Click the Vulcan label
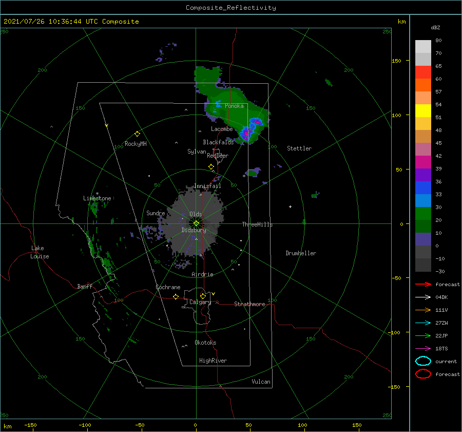Screen dimensions: 462x432 click(x=261, y=382)
